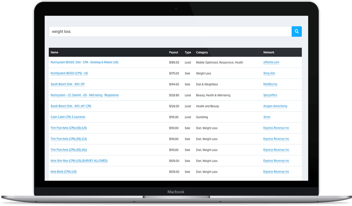Open Trim Fast Keto (CPA) (SS) (CA)

click(x=69, y=139)
